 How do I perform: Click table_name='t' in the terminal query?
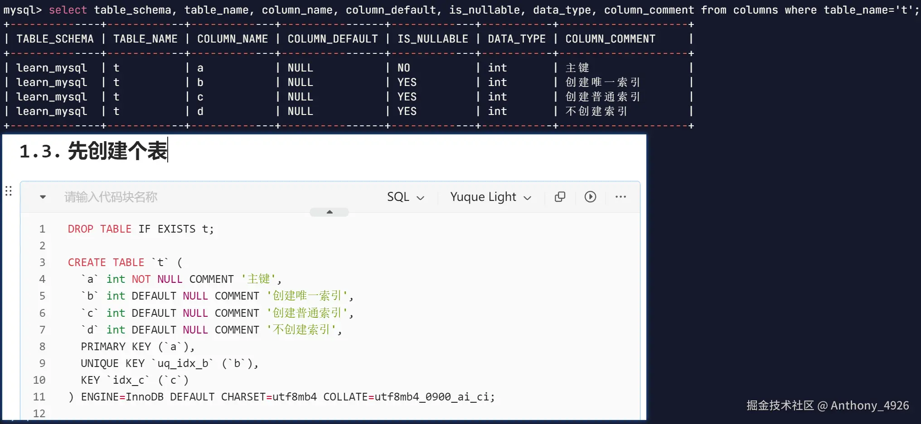868,10
